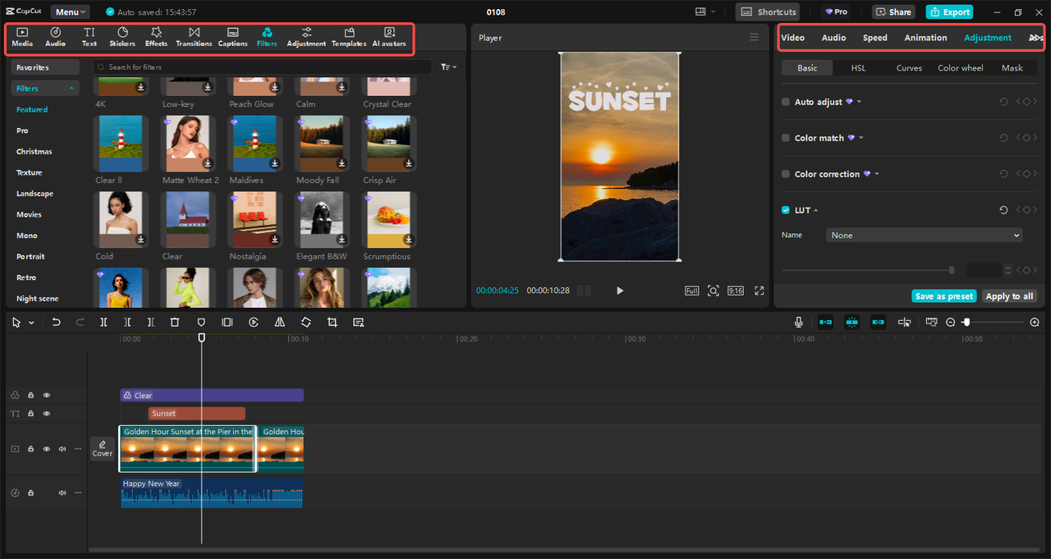Open the select tool mode dropdown arrow
Screen dimensions: 1051x559
pyautogui.click(x=31, y=323)
